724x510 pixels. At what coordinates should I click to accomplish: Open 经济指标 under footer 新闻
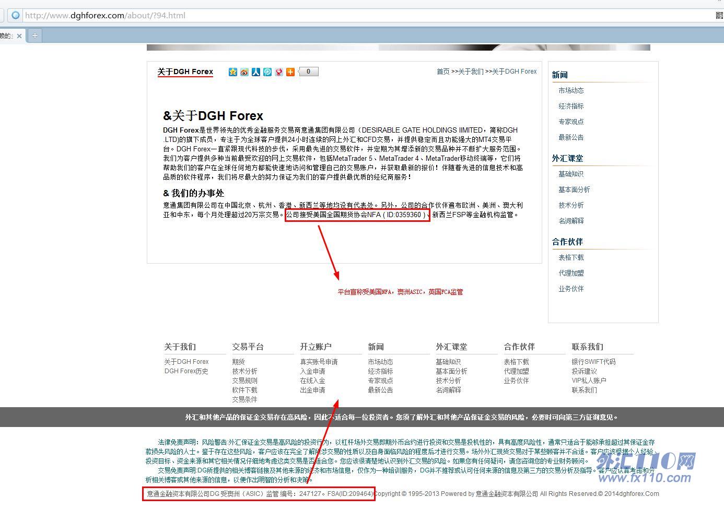point(381,371)
